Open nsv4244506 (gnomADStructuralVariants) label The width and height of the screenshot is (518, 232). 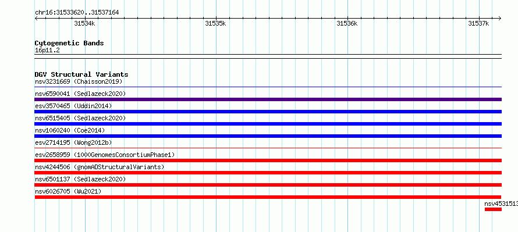tap(100, 167)
